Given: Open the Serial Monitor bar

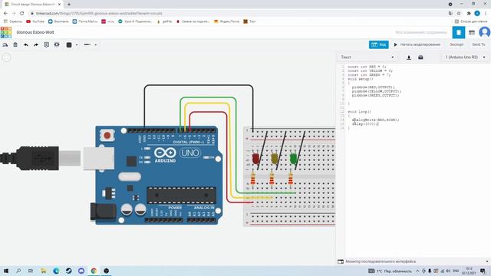Looking at the screenshot, I should coord(414,261).
